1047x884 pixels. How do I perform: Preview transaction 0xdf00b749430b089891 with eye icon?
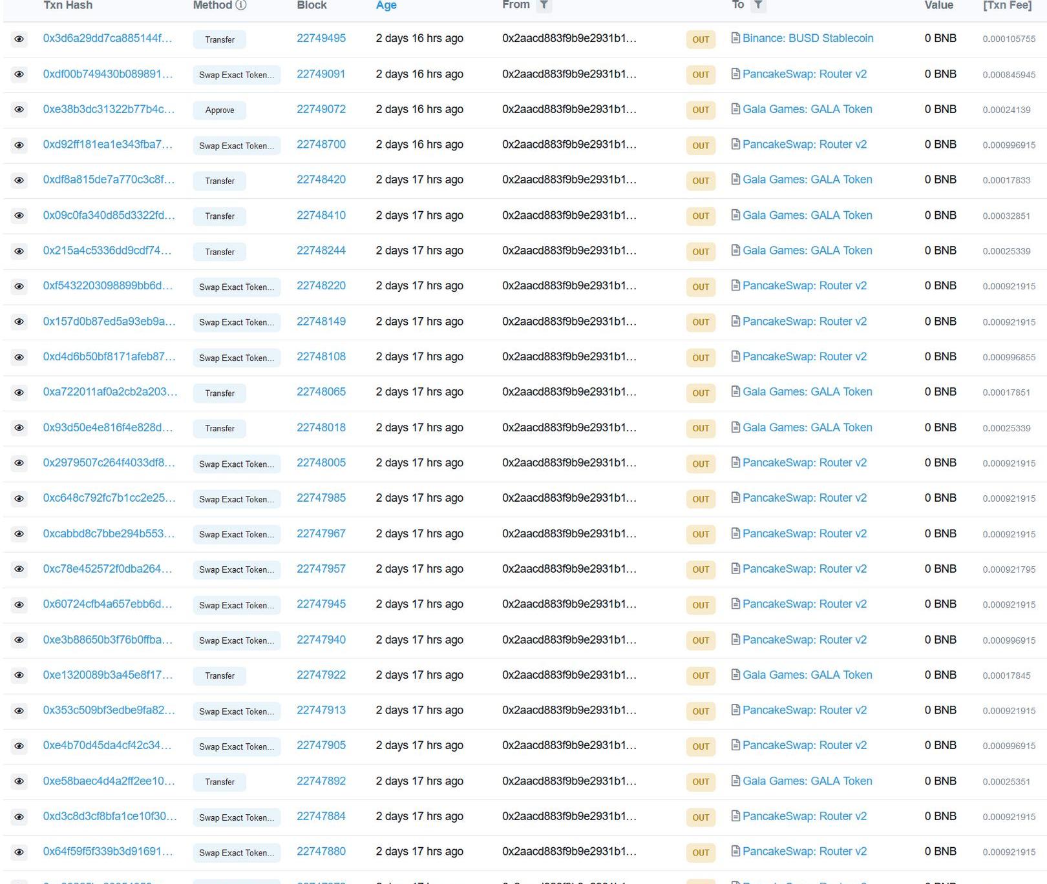pos(19,75)
